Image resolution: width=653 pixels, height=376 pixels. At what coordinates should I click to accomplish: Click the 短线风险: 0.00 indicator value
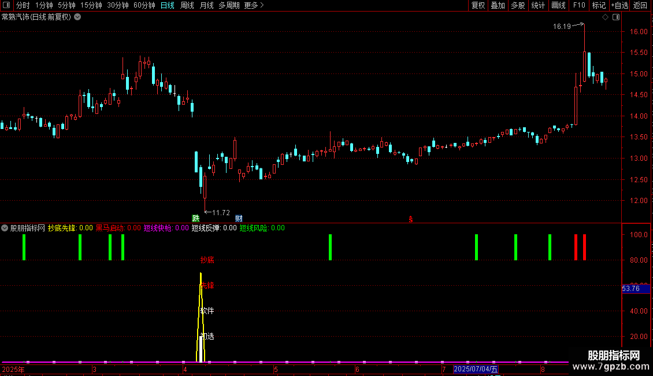[x=262, y=228]
